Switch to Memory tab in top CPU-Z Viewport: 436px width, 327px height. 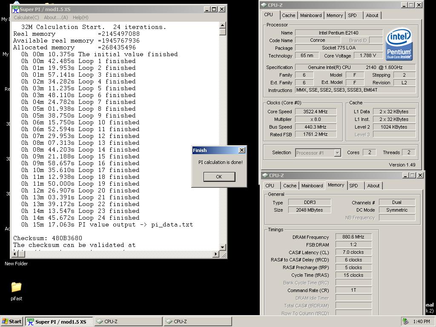[335, 15]
